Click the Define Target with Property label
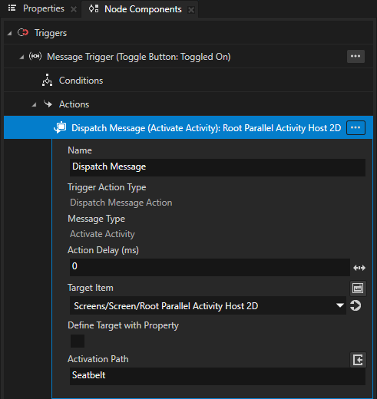 [x=123, y=325]
